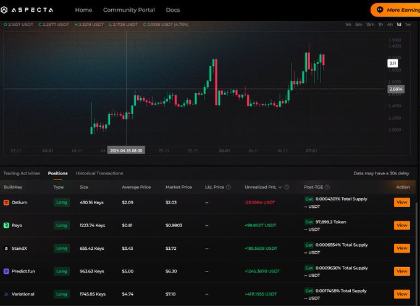Click the Aspecta logo icon
This screenshot has height=306, width=420.
(x=4, y=10)
